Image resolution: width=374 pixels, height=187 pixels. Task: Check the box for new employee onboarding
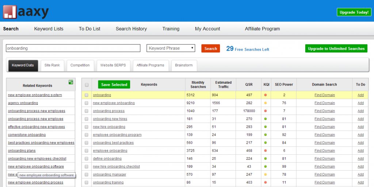86,103
